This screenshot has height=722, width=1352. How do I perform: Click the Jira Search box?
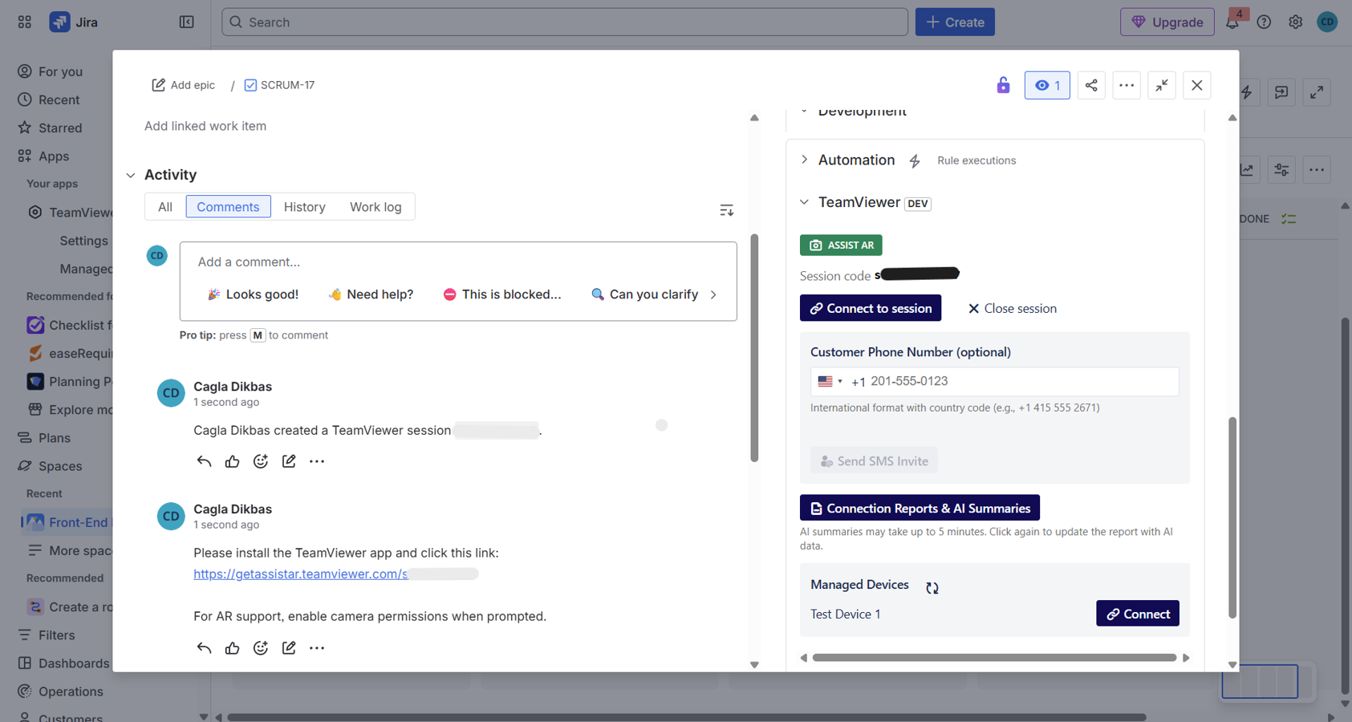click(565, 22)
